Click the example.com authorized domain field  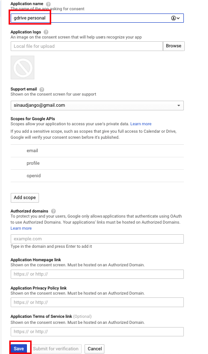(97, 239)
